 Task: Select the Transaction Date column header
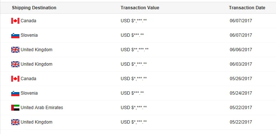[x=247, y=8]
